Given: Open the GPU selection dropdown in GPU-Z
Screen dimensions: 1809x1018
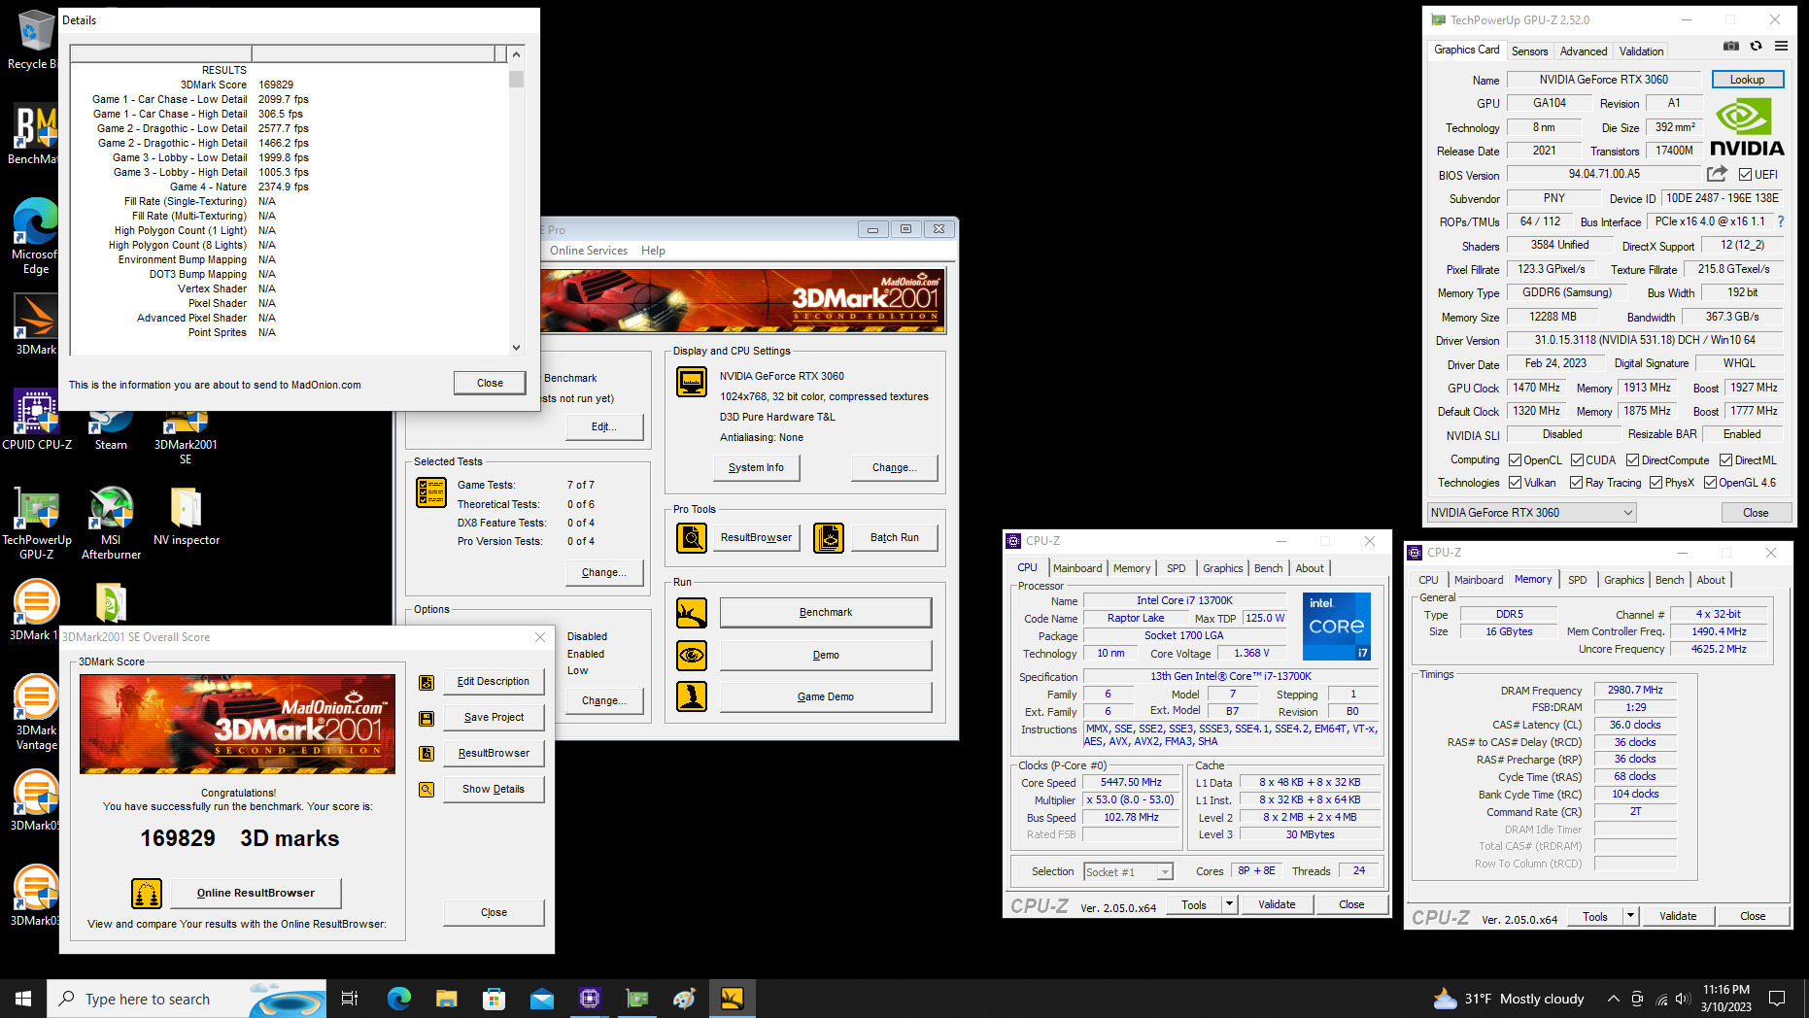Looking at the screenshot, I should coord(1531,513).
